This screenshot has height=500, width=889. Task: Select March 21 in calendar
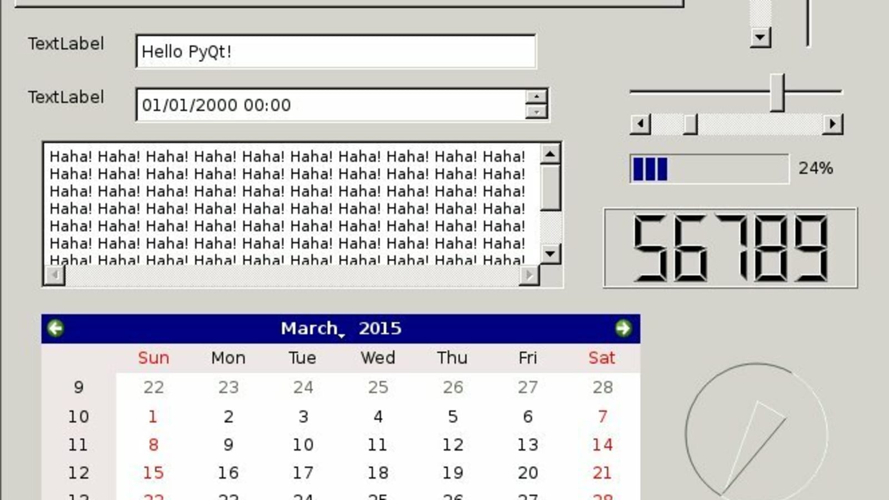(602, 473)
